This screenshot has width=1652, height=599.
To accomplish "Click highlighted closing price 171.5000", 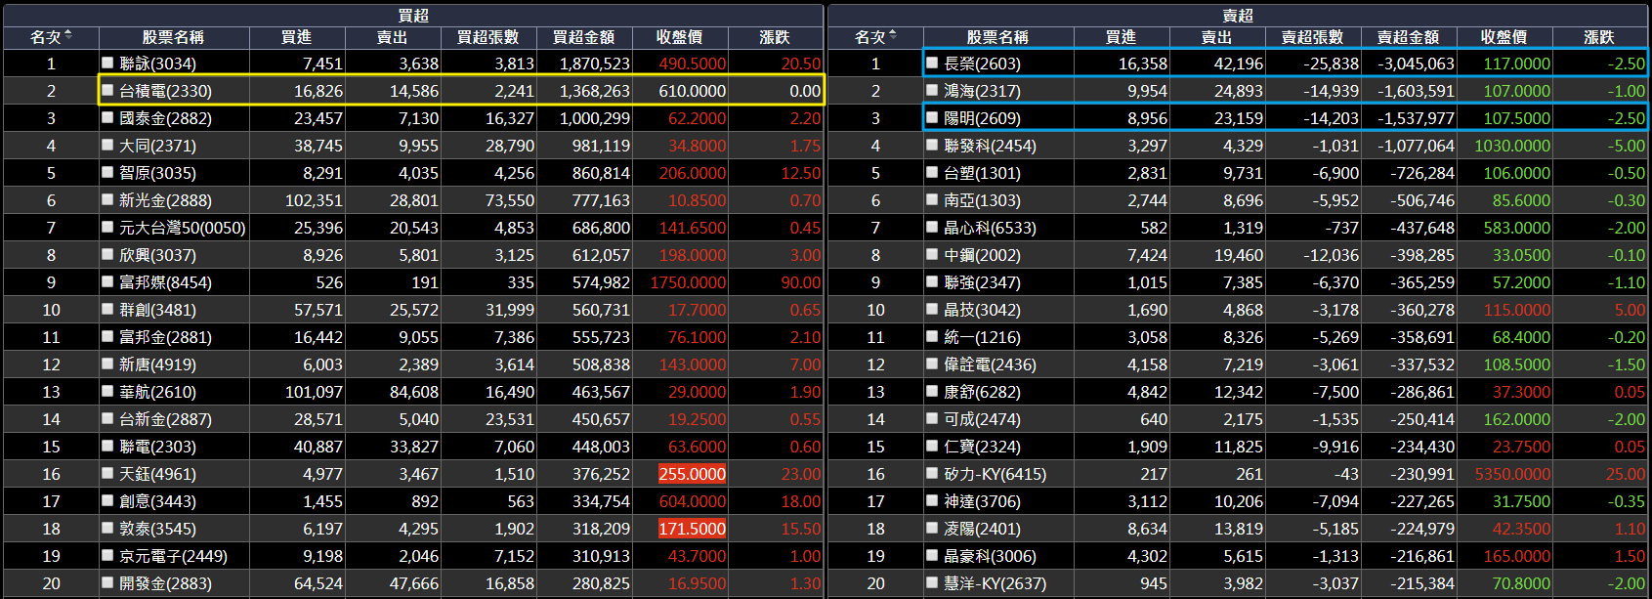I will (x=693, y=529).
